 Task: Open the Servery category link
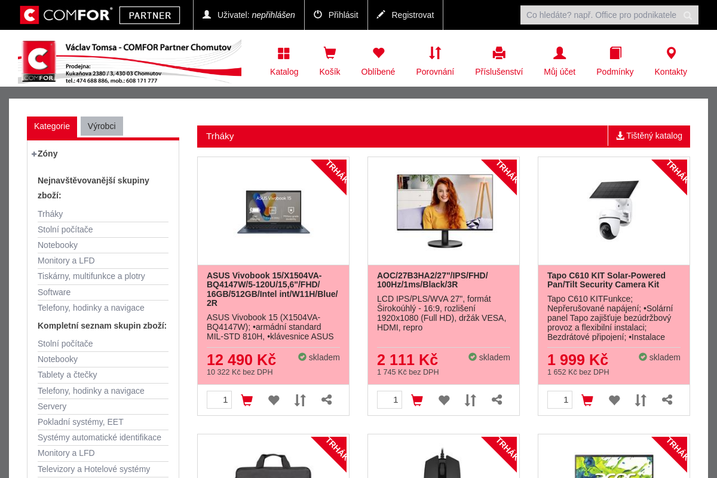pos(52,406)
